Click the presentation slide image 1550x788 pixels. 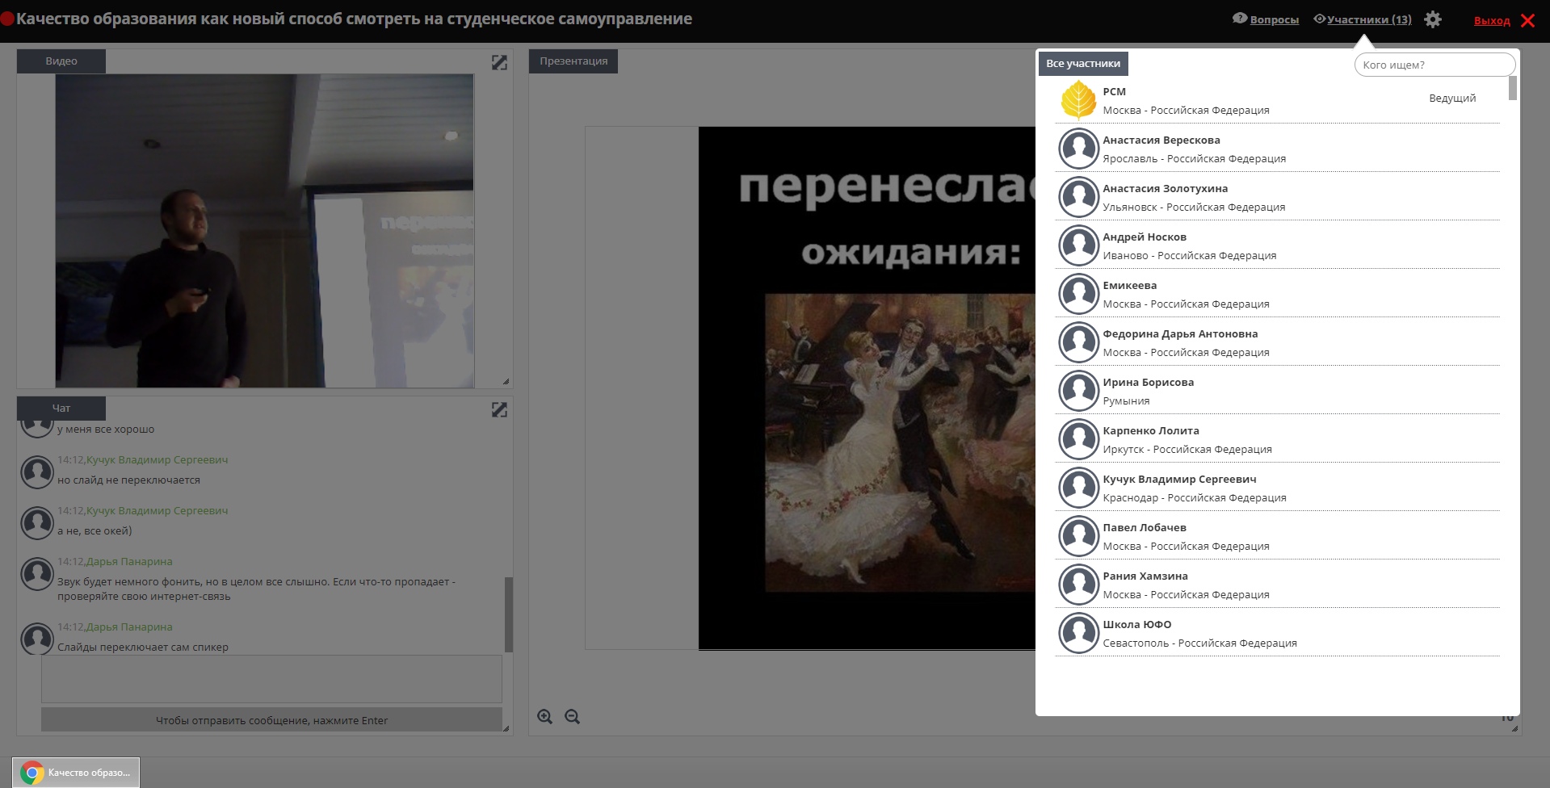[x=867, y=388]
